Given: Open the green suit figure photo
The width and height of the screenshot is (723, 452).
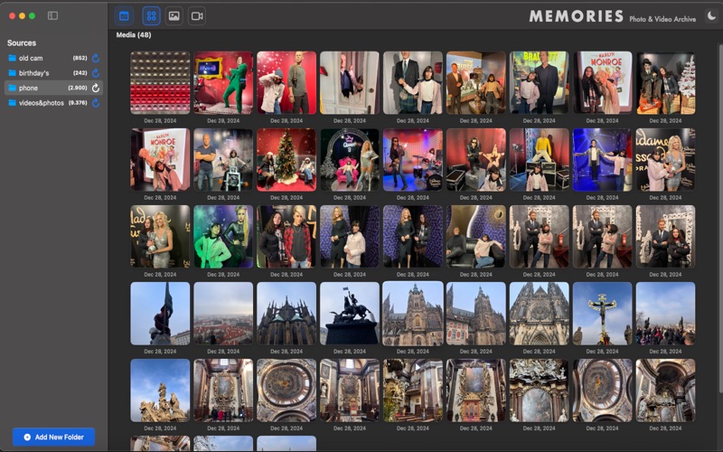Looking at the screenshot, I should [x=223, y=82].
